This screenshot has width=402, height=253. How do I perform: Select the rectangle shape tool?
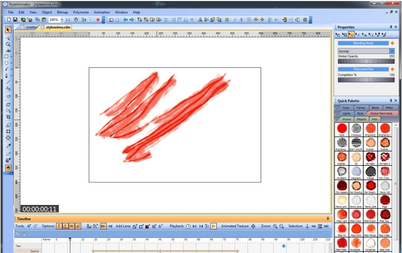[7, 57]
